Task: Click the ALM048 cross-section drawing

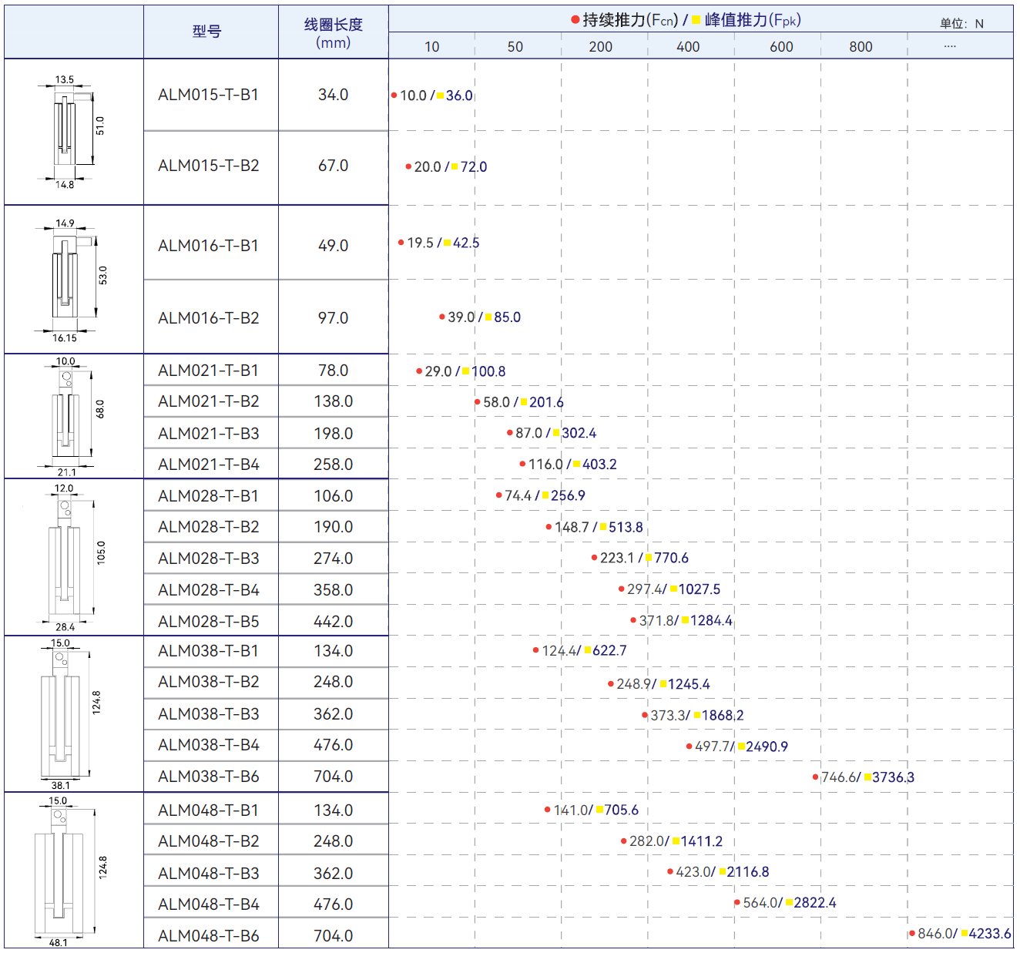Action: (62, 871)
